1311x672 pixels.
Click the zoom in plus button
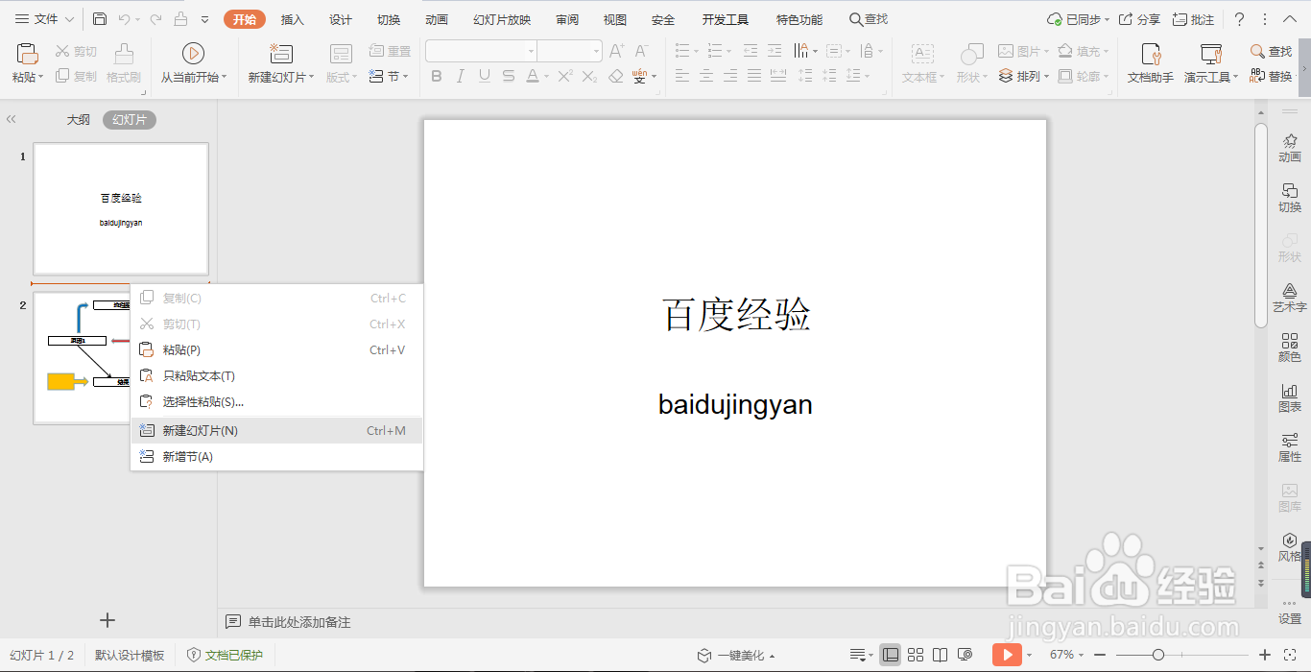[x=1265, y=655]
